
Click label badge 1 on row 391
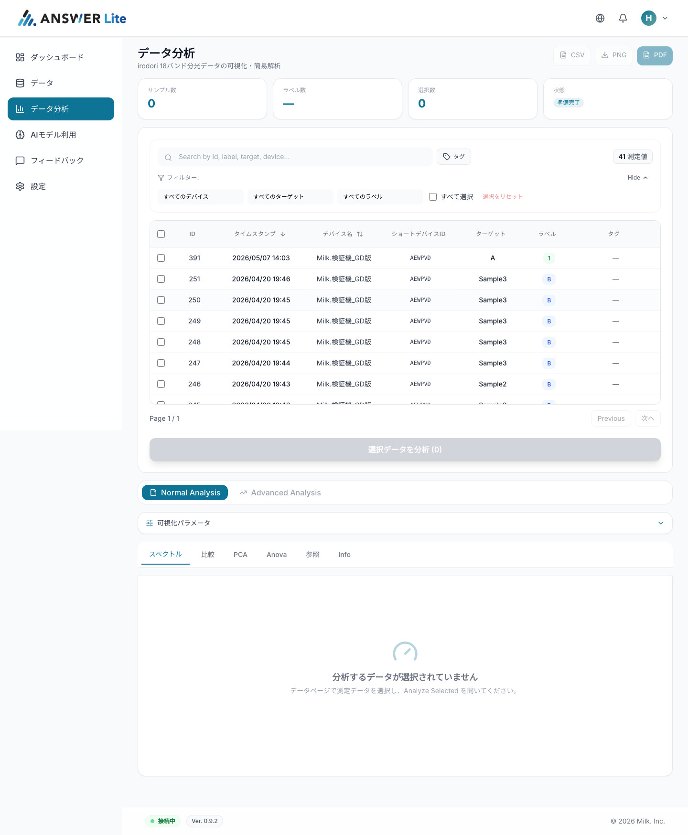549,258
